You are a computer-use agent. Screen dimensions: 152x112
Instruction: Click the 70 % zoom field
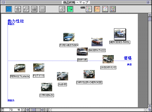coord(13,110)
